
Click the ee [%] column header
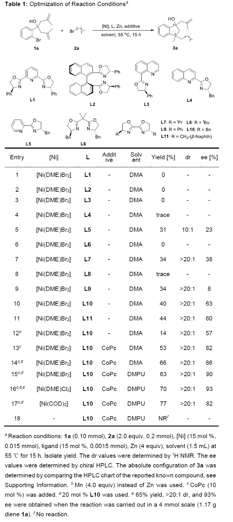click(x=209, y=157)
